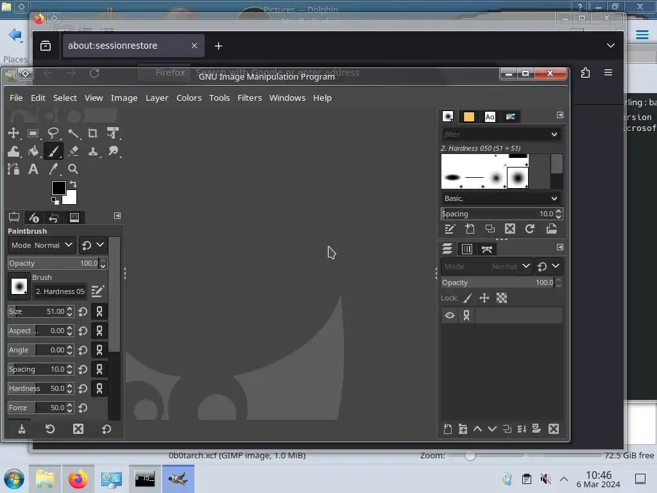Open the brushes dock configure menu arrow
This screenshot has width=657, height=493.
click(559, 115)
